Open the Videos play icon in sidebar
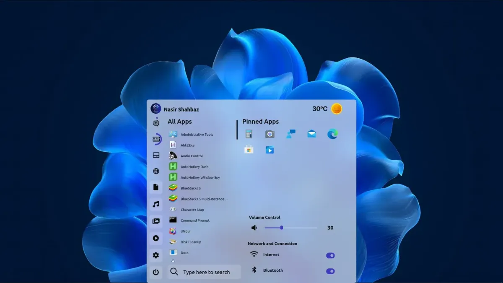Image resolution: width=503 pixels, height=283 pixels. coord(156,238)
